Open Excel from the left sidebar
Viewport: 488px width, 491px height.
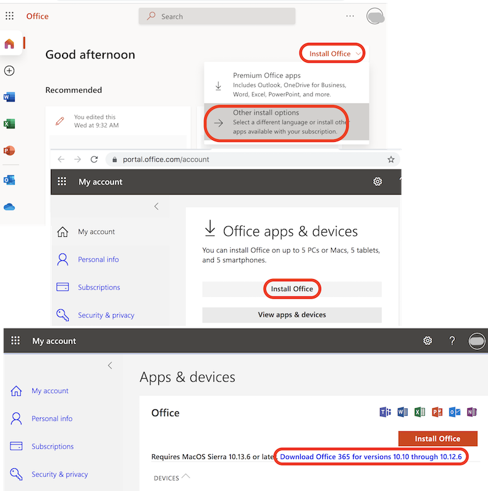9,124
